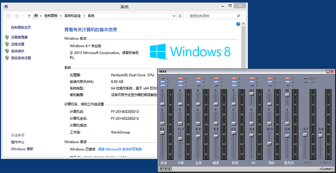This screenshot has width=336, height=173.
Task: Open the <Custom> preset selector in MX8
Action: tap(326, 169)
